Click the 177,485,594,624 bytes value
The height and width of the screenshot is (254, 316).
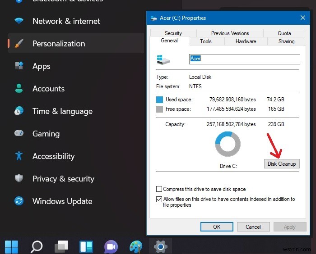click(x=231, y=109)
